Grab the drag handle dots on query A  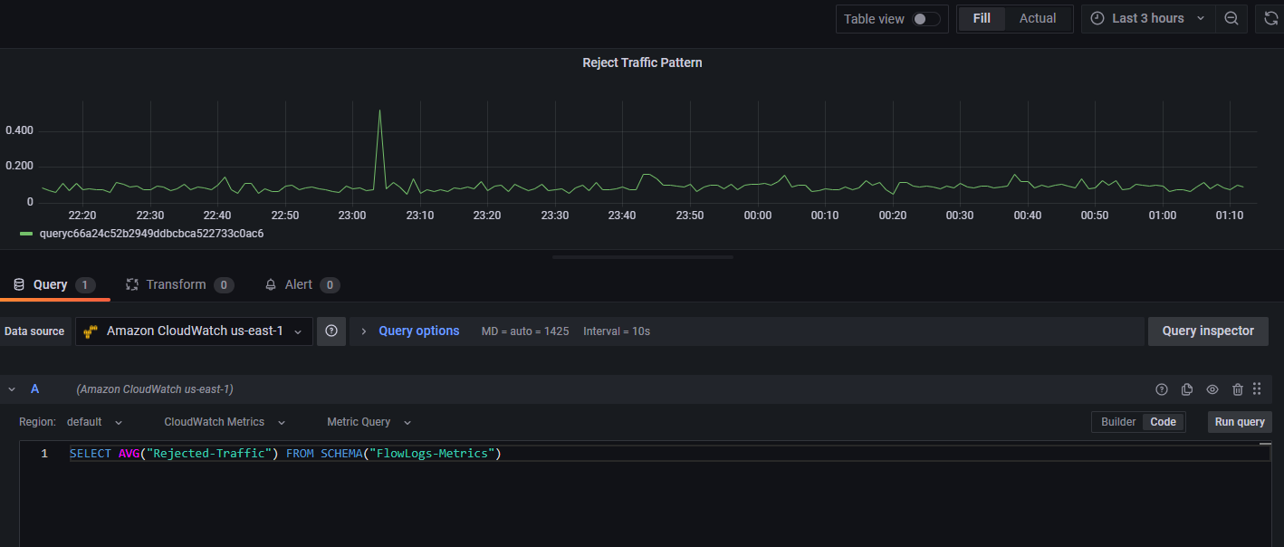[x=1257, y=389]
